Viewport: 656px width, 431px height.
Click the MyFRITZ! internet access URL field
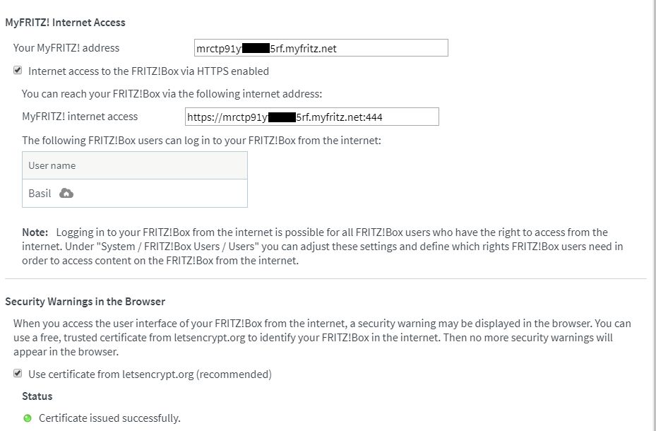pyautogui.click(x=311, y=117)
